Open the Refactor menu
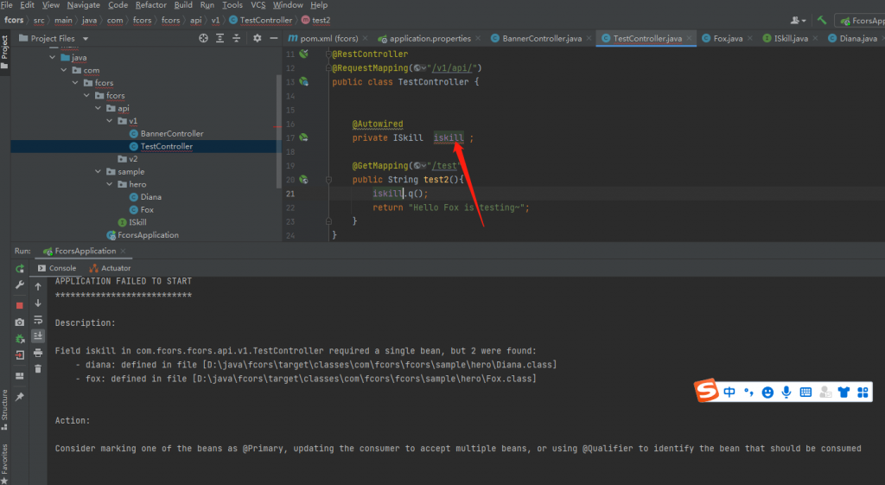The height and width of the screenshot is (485, 885). coord(150,5)
